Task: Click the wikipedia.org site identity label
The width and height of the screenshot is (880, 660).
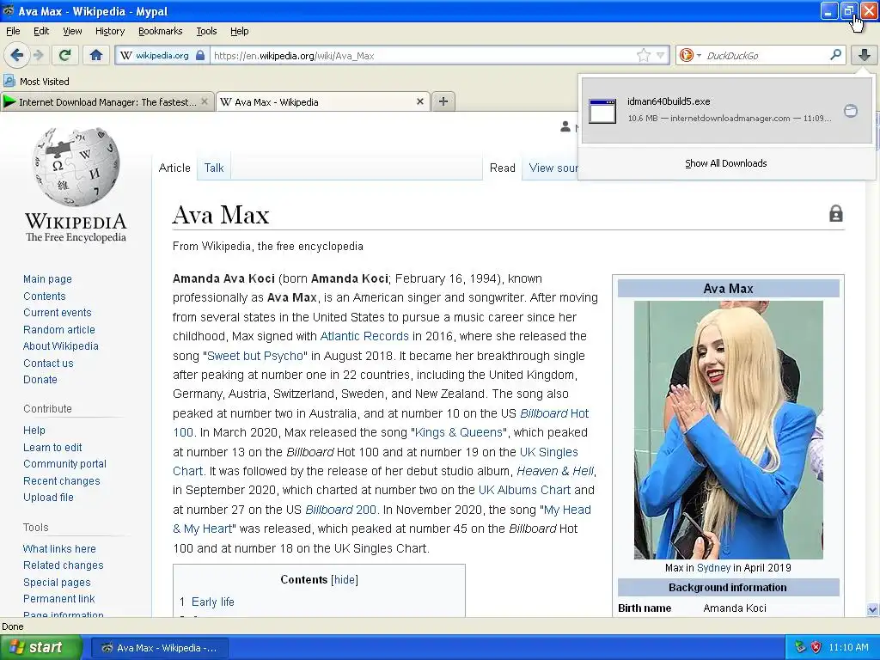Action: coord(162,56)
